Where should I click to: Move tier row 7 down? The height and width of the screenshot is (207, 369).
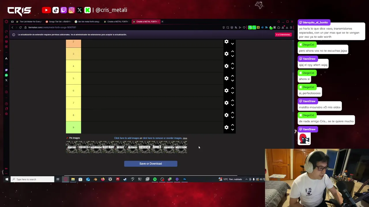click(x=232, y=105)
